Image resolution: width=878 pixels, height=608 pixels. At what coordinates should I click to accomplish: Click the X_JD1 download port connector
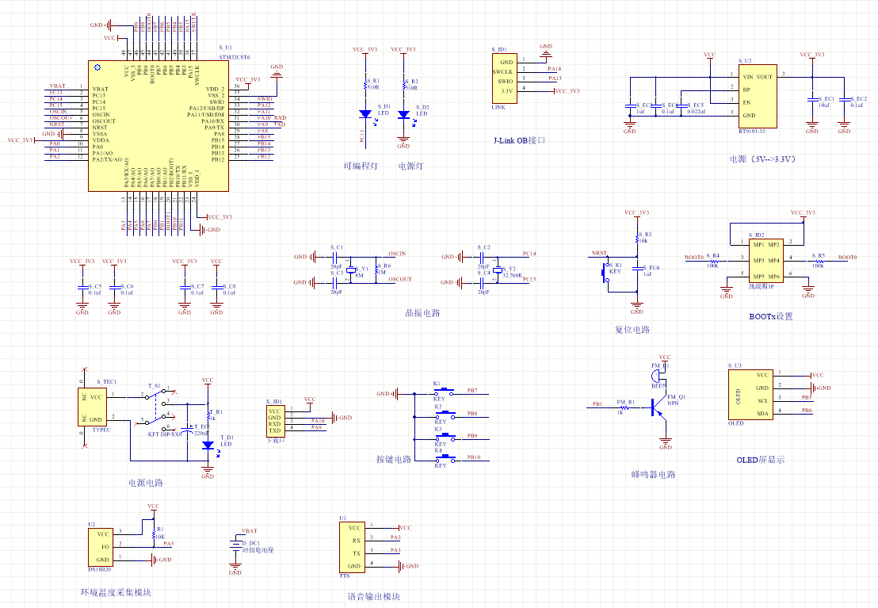point(275,421)
